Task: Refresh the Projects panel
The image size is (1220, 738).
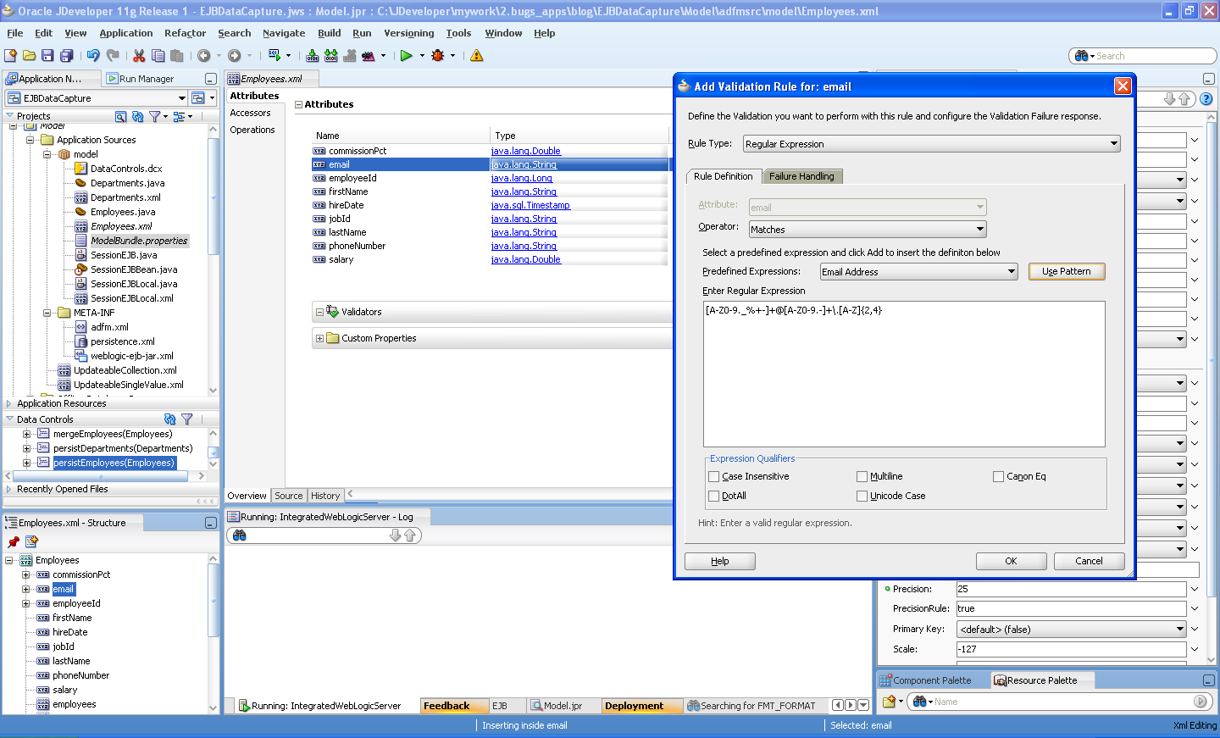Action: tap(137, 117)
